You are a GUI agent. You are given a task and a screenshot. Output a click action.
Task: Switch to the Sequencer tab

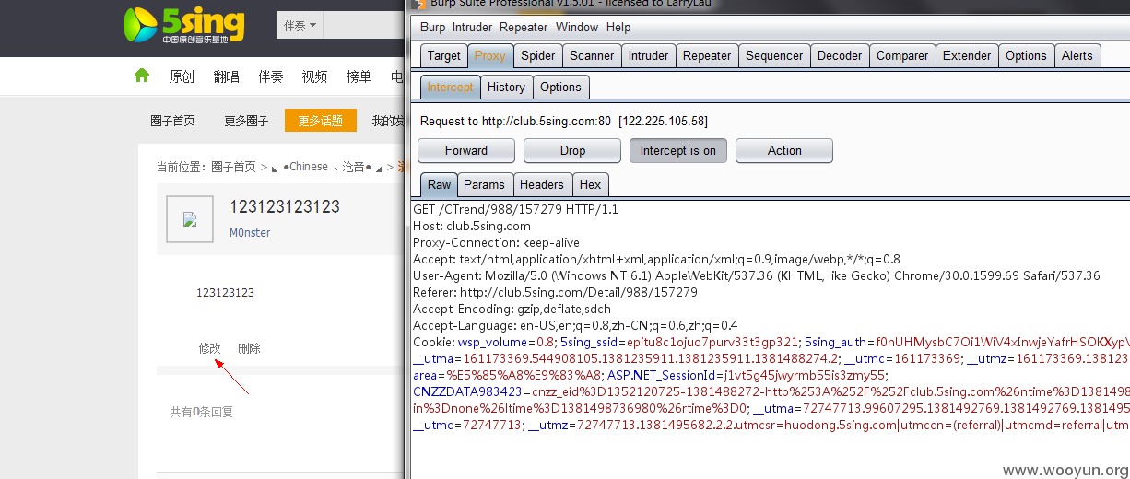[774, 55]
